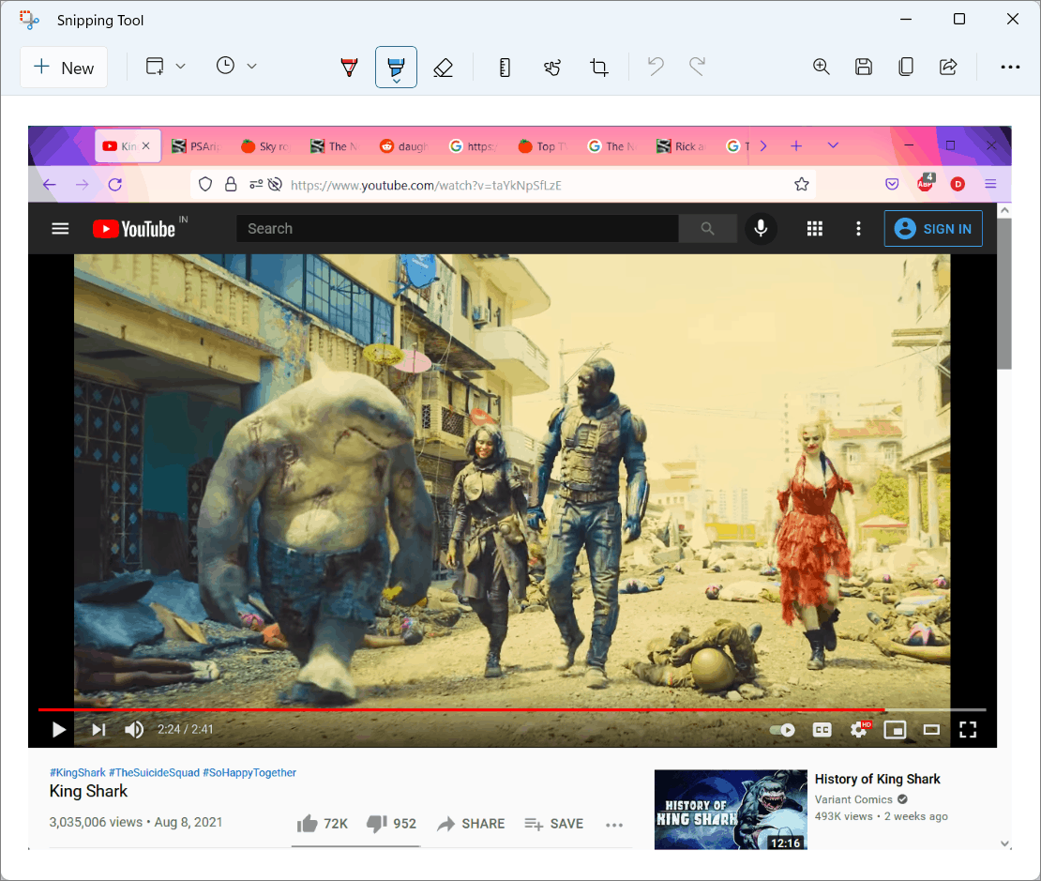Image resolution: width=1041 pixels, height=881 pixels.
Task: Click the Zoom magnifier icon
Action: [822, 67]
